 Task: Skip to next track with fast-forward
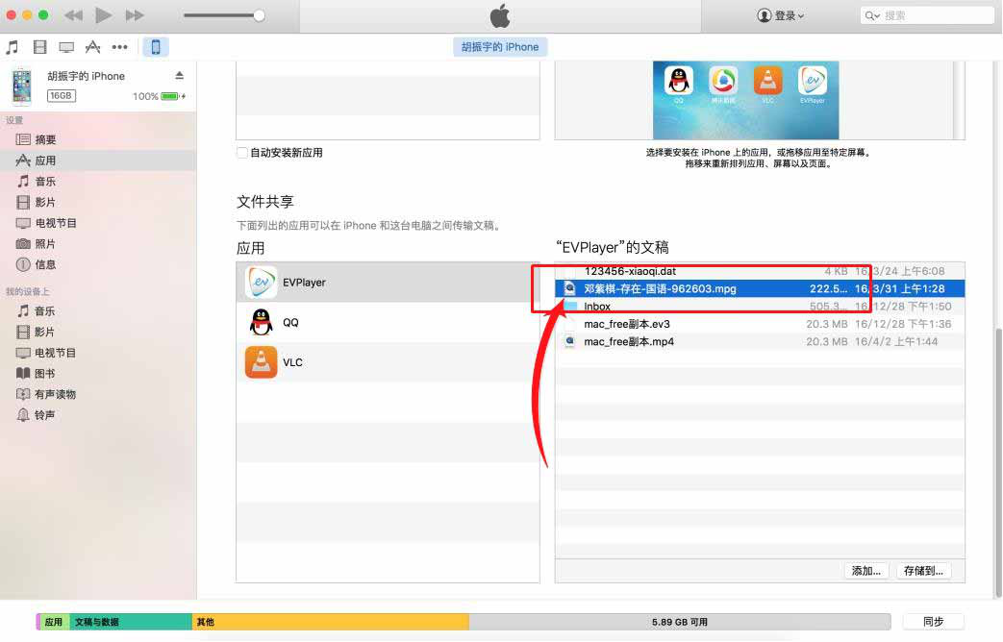[135, 15]
